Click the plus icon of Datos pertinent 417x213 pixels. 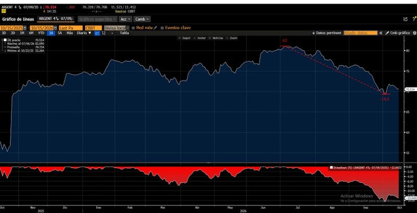(x=313, y=33)
